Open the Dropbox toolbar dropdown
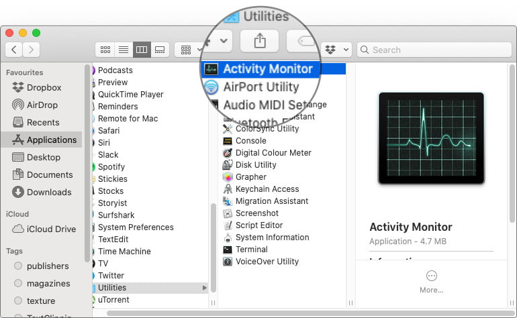The image size is (517, 318). click(336, 50)
